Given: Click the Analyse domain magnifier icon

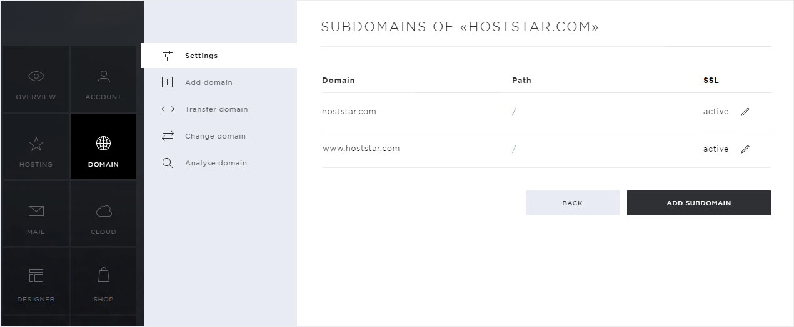Looking at the screenshot, I should [x=168, y=163].
